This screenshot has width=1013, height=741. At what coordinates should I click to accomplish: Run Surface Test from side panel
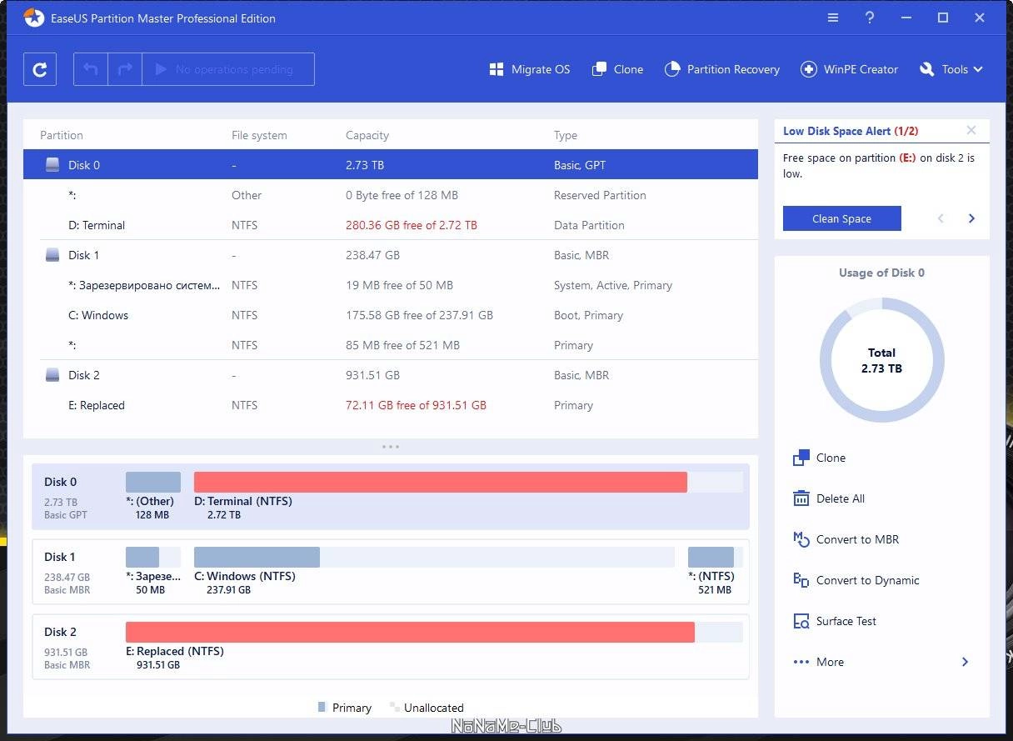835,621
